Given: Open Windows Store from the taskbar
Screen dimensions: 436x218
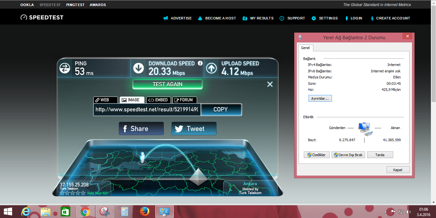Looking at the screenshot, I should click(x=65, y=212).
